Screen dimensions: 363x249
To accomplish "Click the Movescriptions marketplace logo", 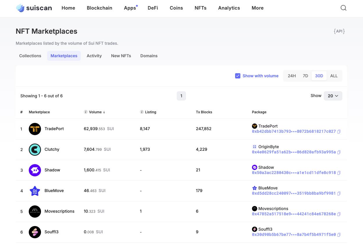I will 35,212.
